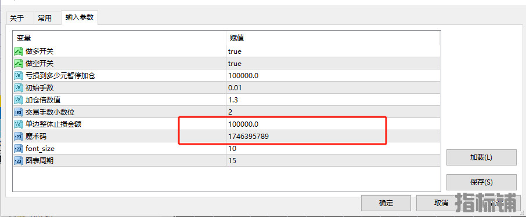The image size is (526, 217).
Task: Click the icon beside font_size
Action: (x=18, y=149)
